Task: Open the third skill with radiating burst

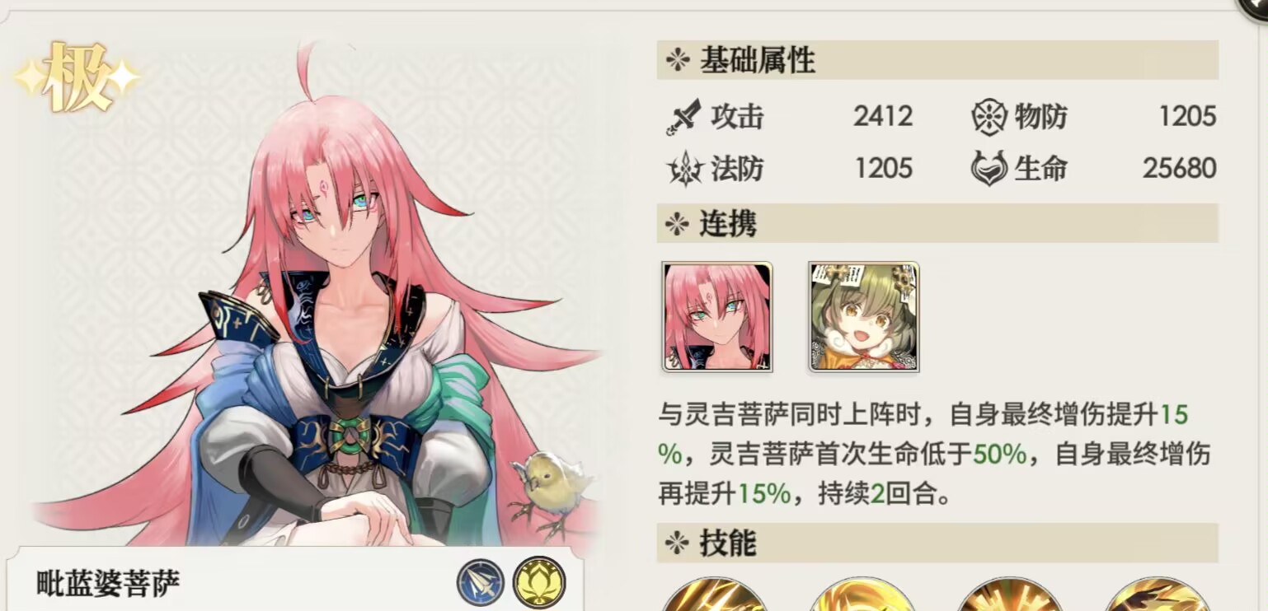Action: [x=1009, y=595]
